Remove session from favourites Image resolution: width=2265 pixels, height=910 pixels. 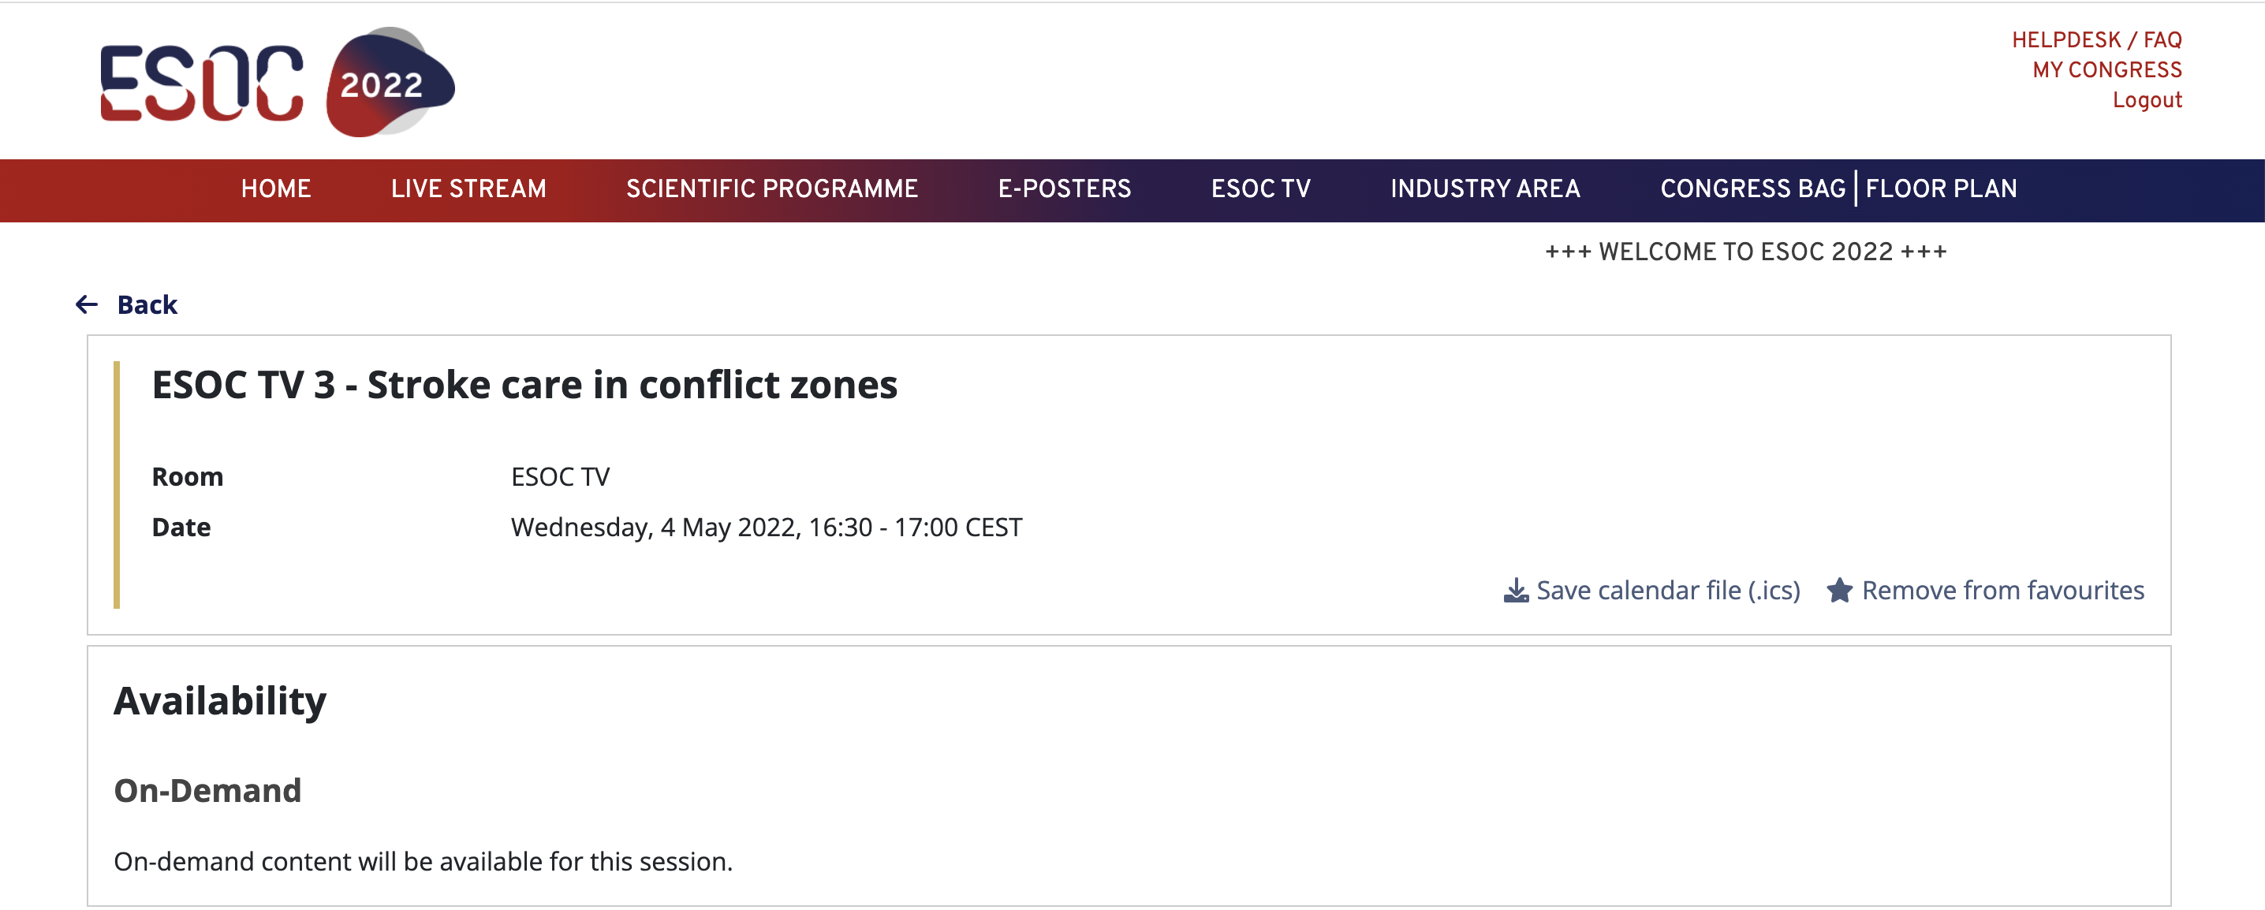click(2002, 590)
